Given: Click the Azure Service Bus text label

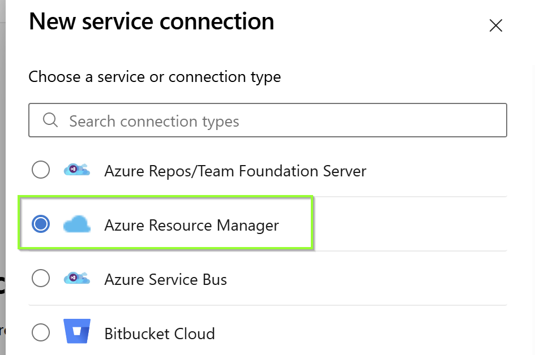Looking at the screenshot, I should [165, 279].
